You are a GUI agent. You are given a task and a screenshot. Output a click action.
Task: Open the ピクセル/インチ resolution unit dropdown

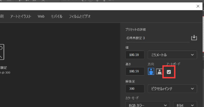pyautogui.click(x=172, y=89)
